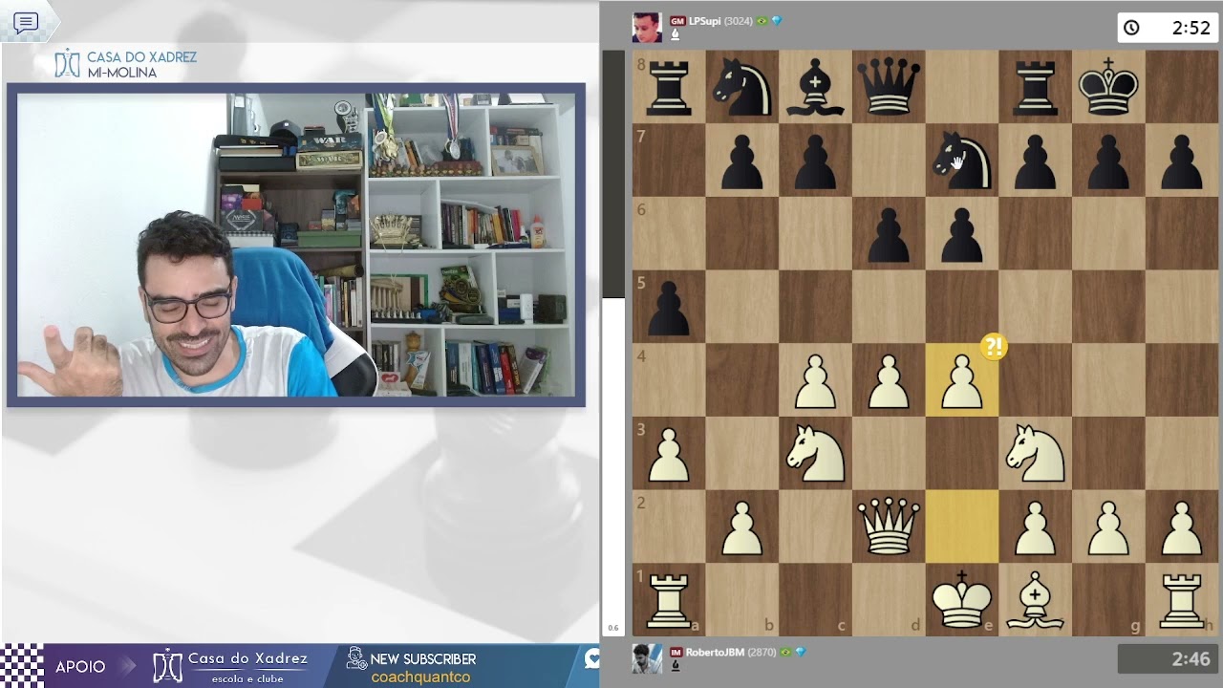The width and height of the screenshot is (1223, 688).
Task: Click the white pawn on b2
Action: [x=742, y=527]
